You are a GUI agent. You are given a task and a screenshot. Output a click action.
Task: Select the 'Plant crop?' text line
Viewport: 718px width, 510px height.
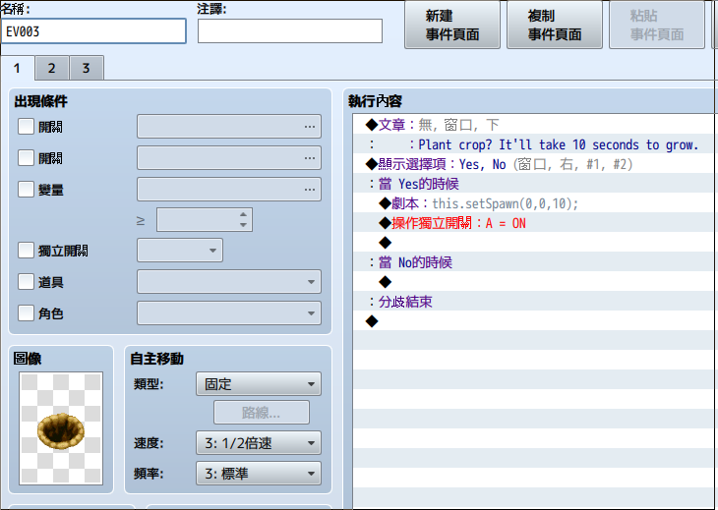tap(535, 144)
